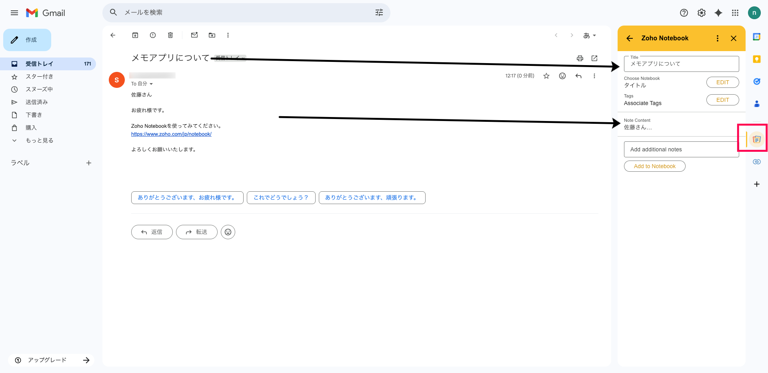Click the Add additional notes field
The image size is (768, 373).
pos(681,149)
